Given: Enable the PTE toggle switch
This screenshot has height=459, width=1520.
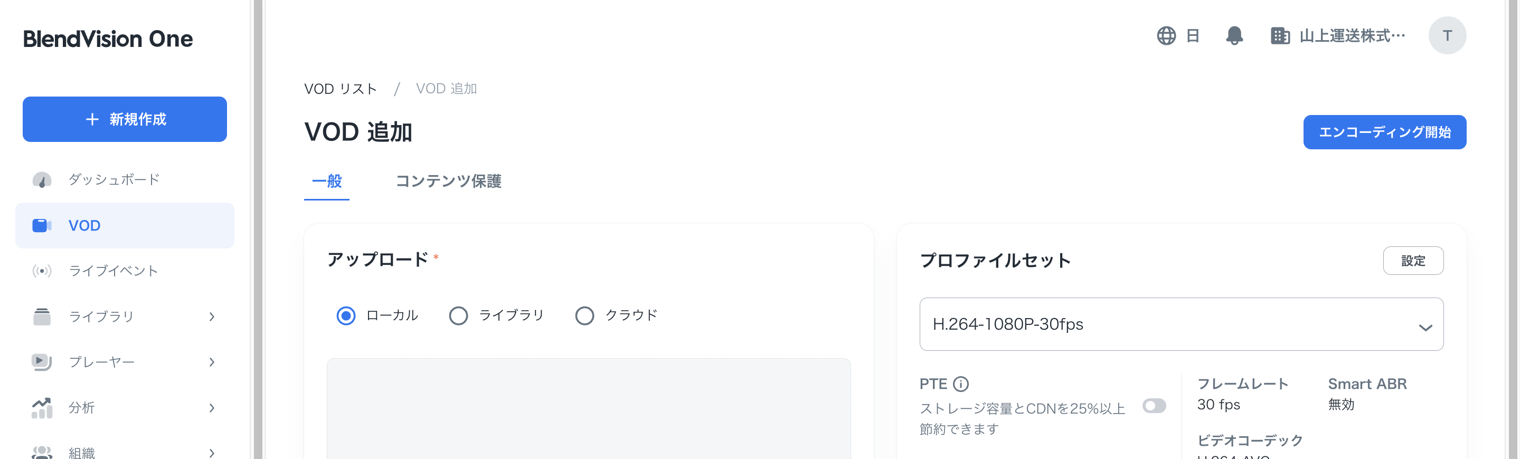Looking at the screenshot, I should point(1154,406).
